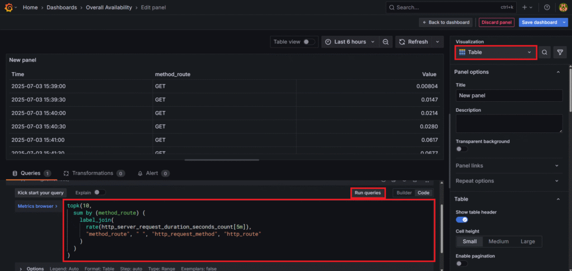
Task: Open the Table visualization type dropdown
Action: [495, 53]
